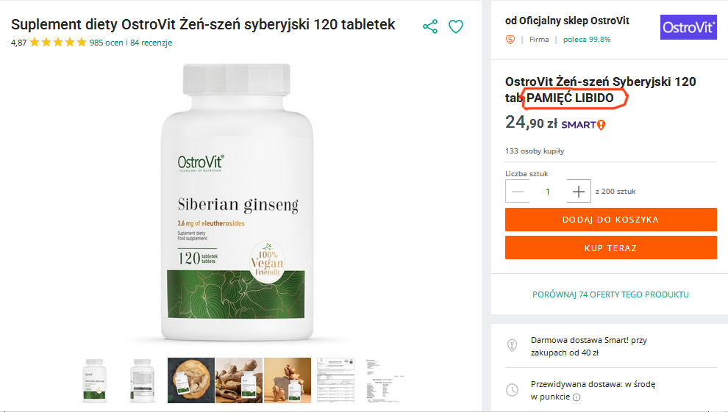Open 'Oficjalny sklep OstroVit' seller link
The width and height of the screenshot is (728, 412).
[x=574, y=21]
